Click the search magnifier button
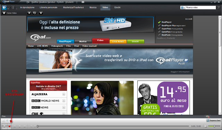 (x=218, y=8)
